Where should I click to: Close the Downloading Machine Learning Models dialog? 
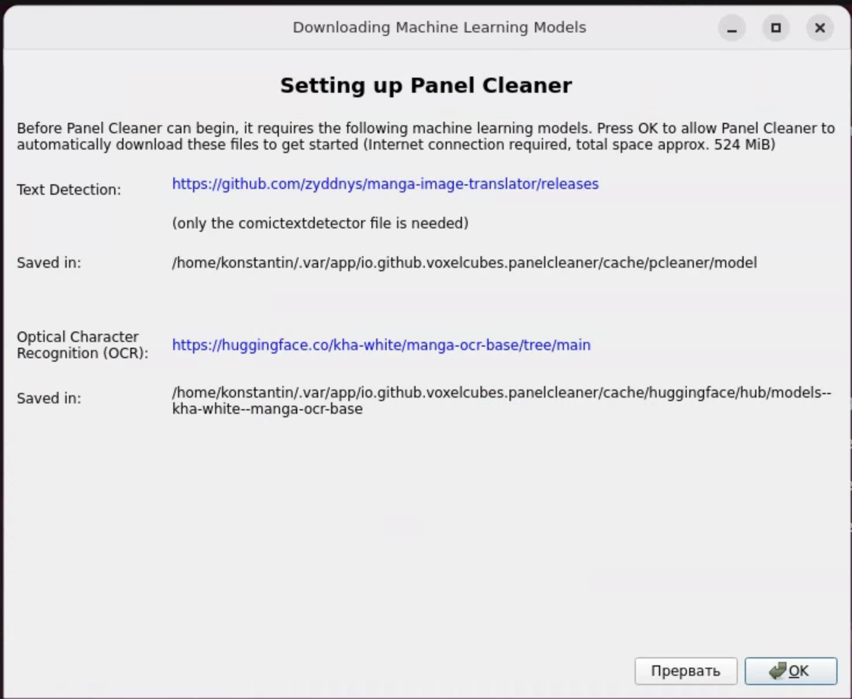point(820,28)
